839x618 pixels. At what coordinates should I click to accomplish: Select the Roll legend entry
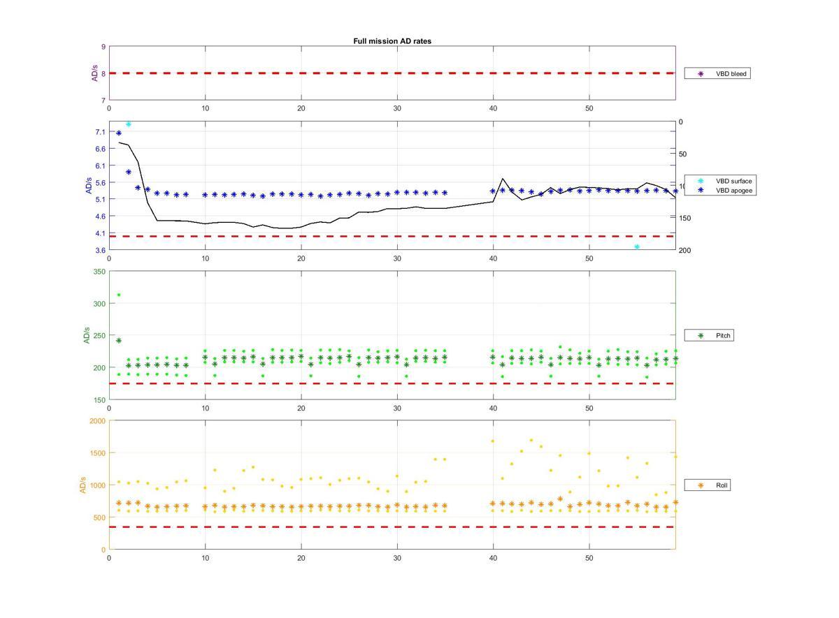pyautogui.click(x=708, y=485)
